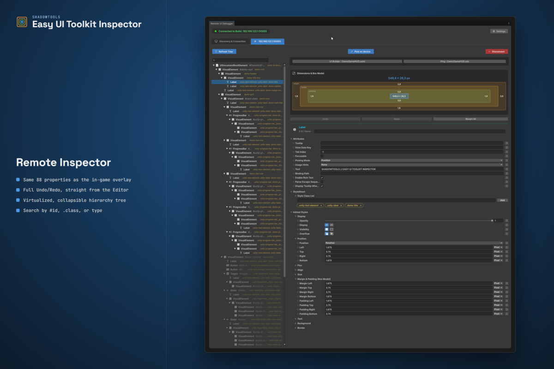Select the second Overflow toggle option
Viewport: 554px width, 369px height.
(x=331, y=233)
